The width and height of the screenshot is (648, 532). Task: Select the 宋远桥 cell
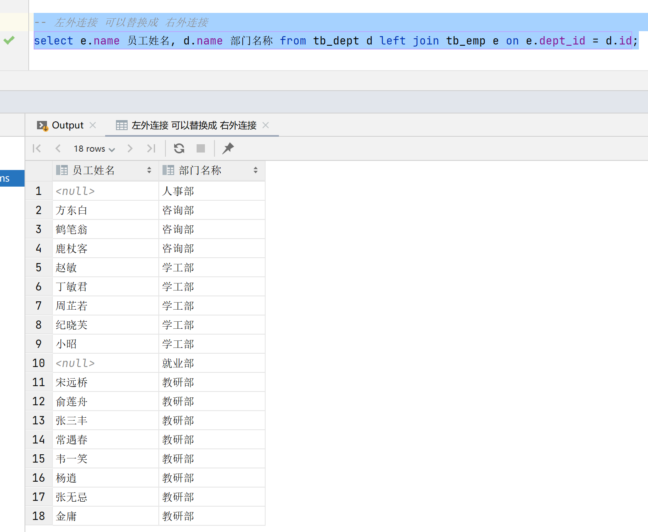[x=106, y=382]
